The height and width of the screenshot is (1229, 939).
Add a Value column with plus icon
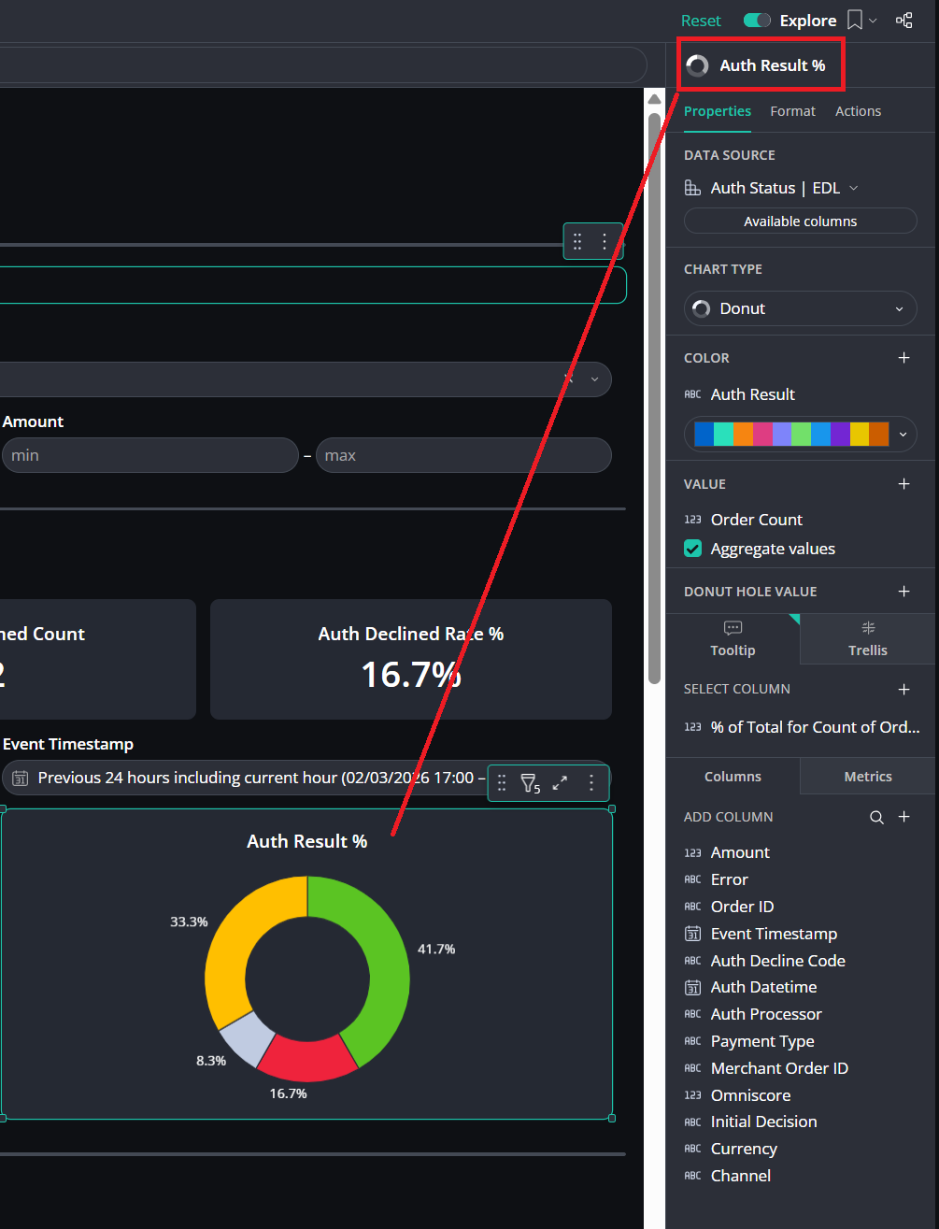(x=903, y=484)
